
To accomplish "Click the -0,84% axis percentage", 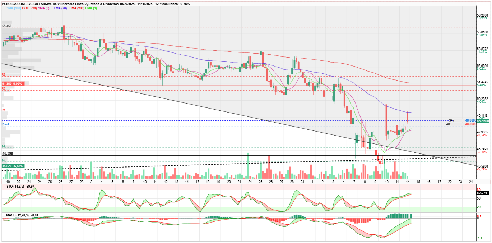I will tap(482, 135).
